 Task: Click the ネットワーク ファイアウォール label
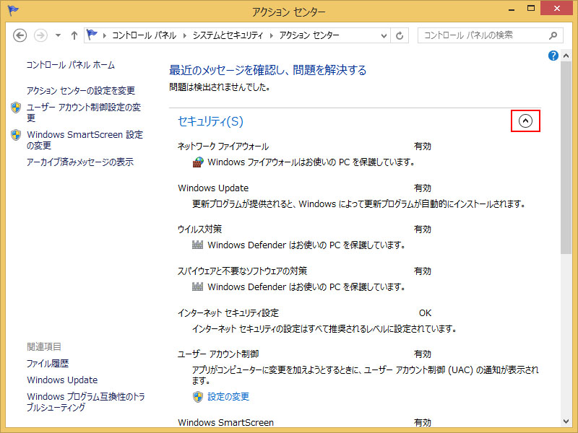click(x=223, y=146)
